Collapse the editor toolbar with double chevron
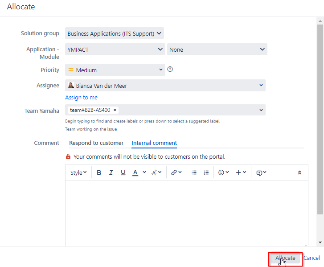 299,173
